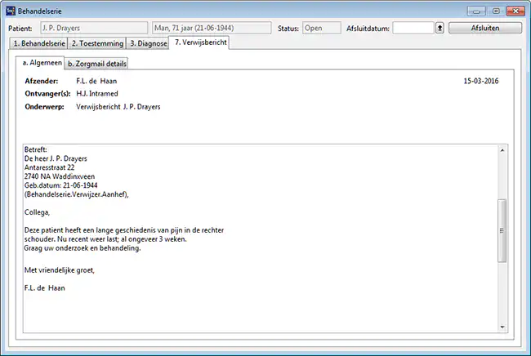This screenshot has width=531, height=356.
Task: Open the 3. Diagnose tab
Action: (x=148, y=43)
